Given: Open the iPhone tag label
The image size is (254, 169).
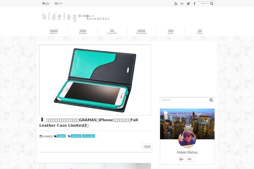Looking at the screenshot, I should pos(88,136).
